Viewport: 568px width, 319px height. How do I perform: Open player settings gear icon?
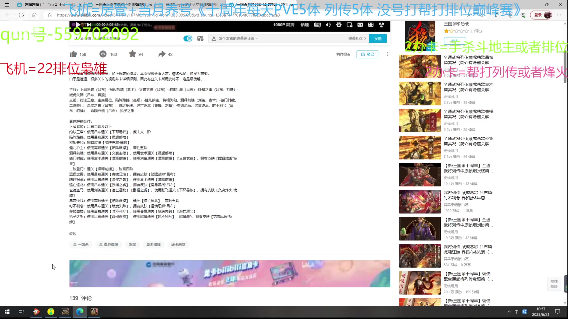pos(339,25)
